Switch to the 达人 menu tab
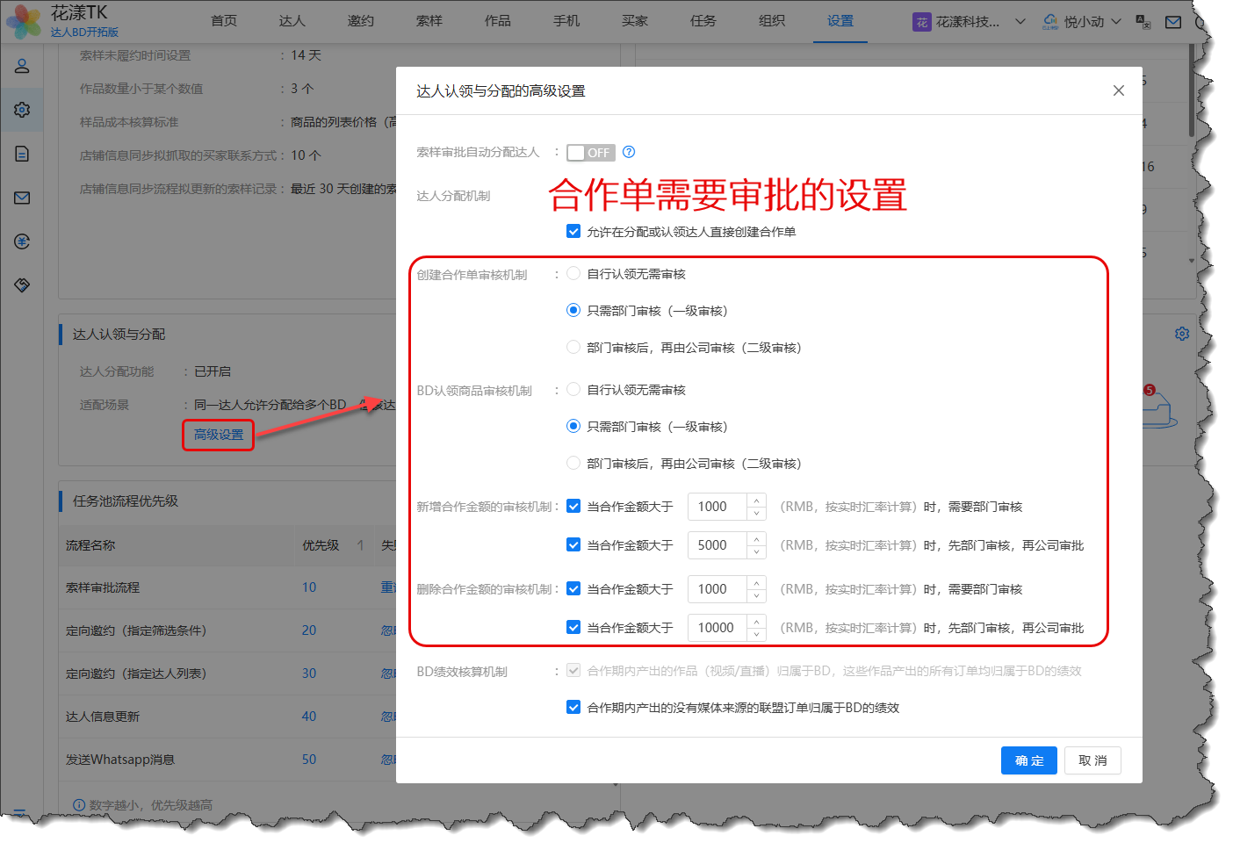 click(292, 21)
